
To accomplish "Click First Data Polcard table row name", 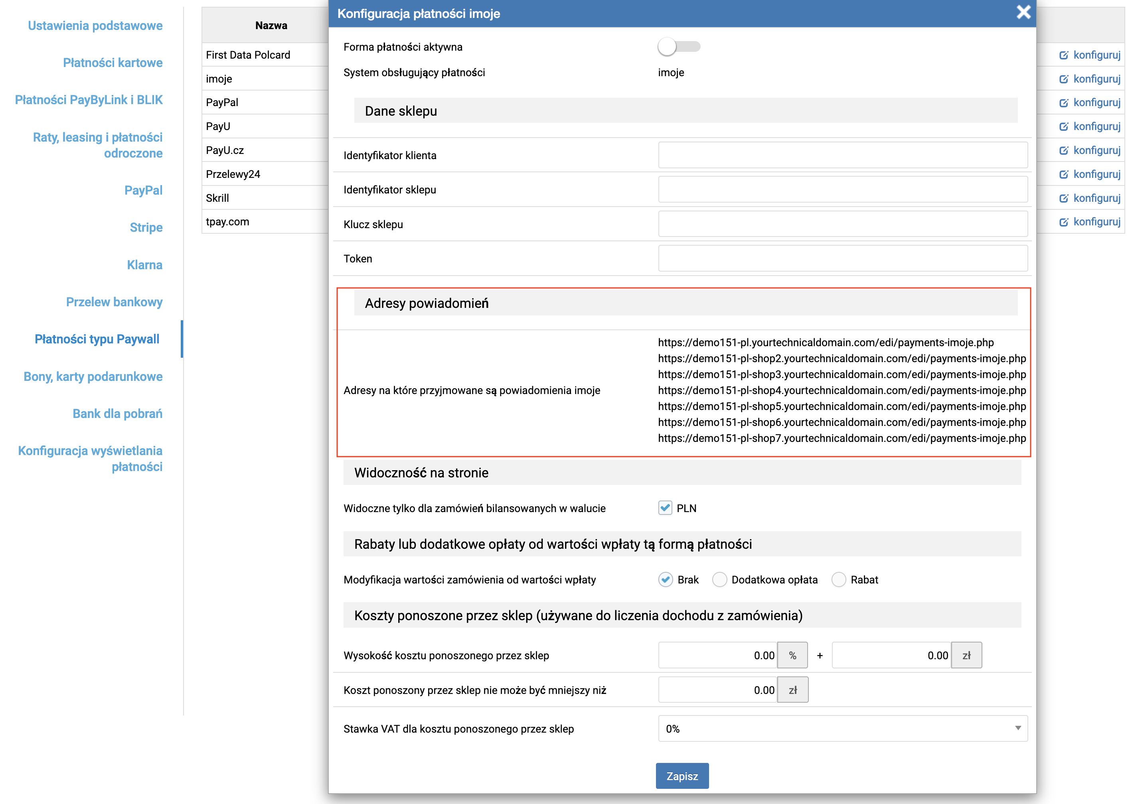I will [x=248, y=55].
